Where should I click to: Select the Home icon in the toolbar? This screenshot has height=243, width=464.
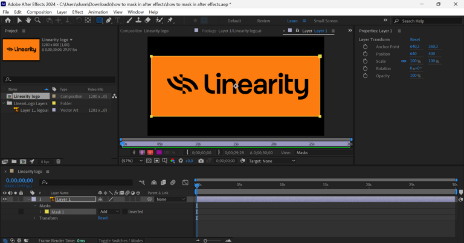point(8,20)
